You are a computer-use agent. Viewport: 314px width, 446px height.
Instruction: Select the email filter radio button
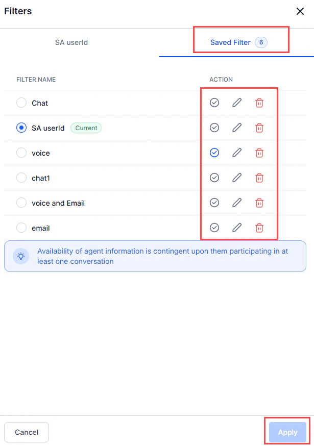[21, 228]
